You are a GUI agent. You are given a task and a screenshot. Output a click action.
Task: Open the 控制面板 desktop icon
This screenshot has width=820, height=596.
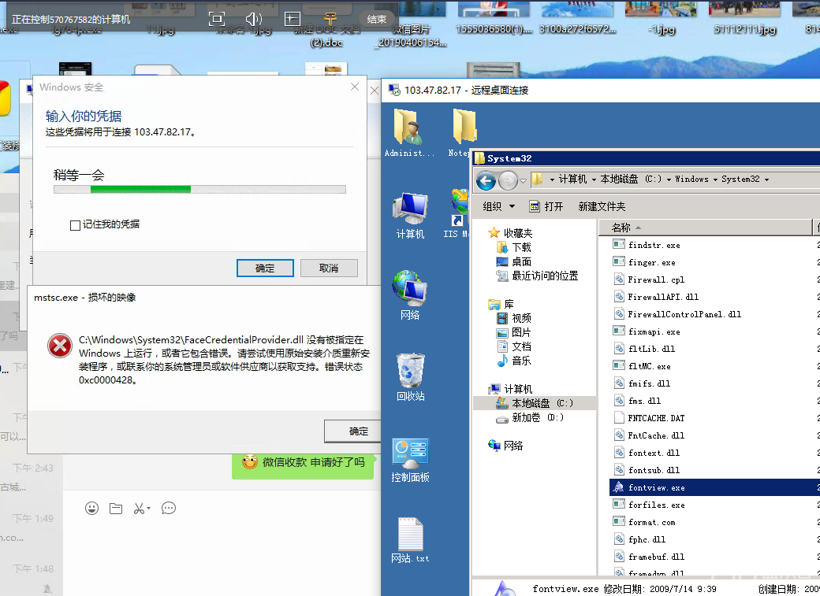tap(411, 460)
